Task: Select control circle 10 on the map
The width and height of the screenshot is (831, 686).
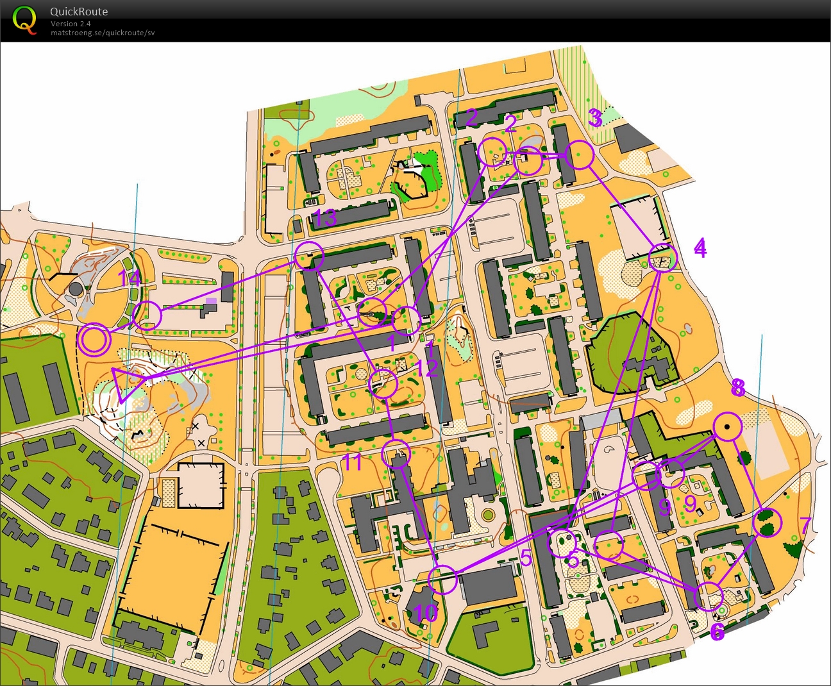Action: (442, 580)
